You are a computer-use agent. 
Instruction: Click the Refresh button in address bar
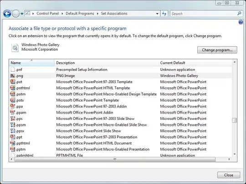pos(164,14)
